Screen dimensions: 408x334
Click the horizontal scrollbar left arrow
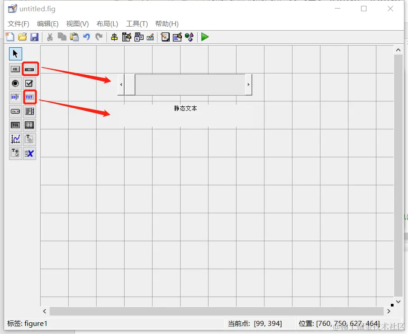45,311
